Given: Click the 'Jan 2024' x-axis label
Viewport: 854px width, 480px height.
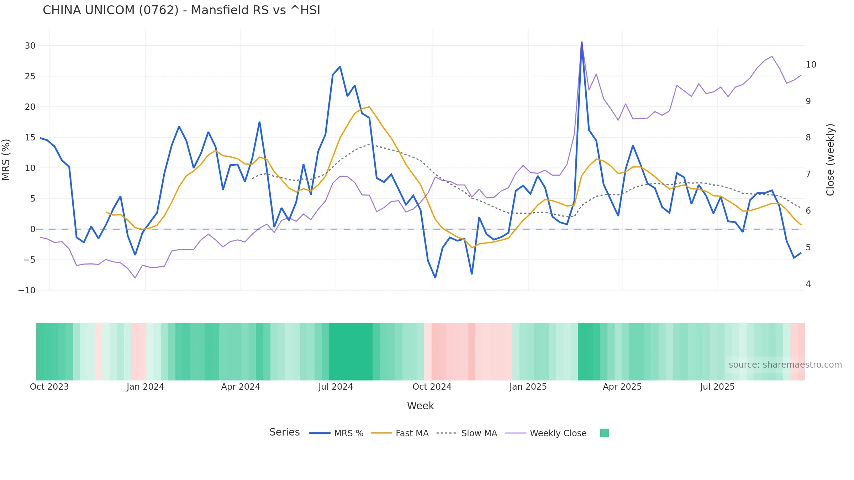Looking at the screenshot, I should pos(145,387).
